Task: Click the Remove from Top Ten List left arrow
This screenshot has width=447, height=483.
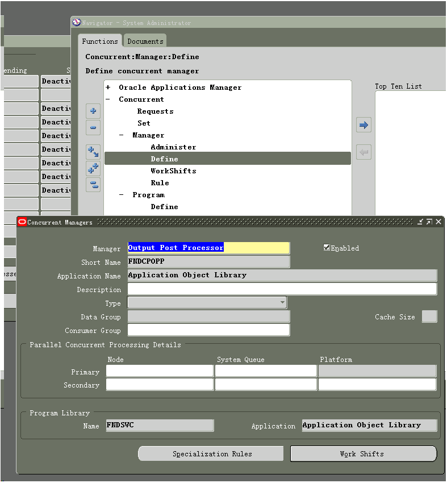Action: (364, 152)
